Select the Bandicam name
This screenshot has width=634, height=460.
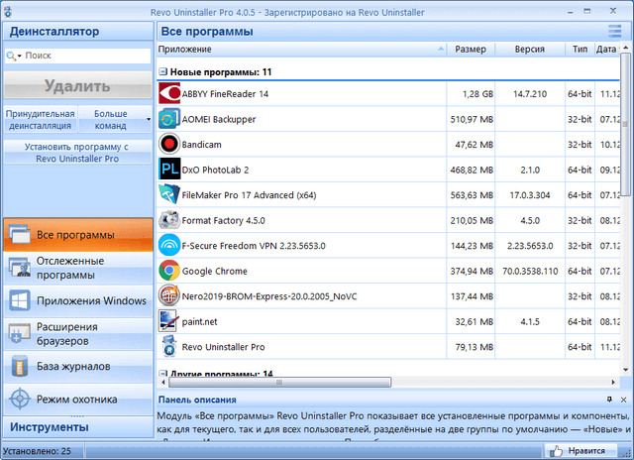point(201,145)
